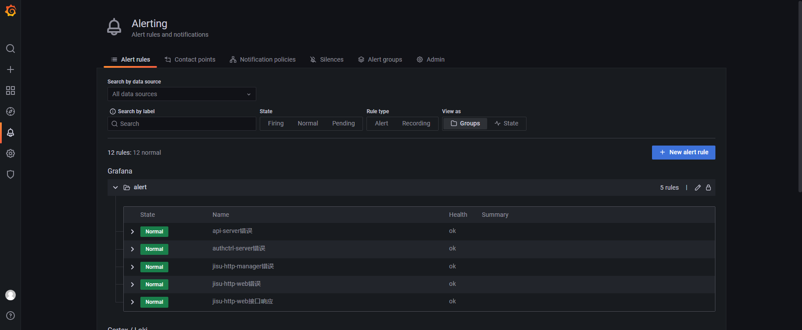Click the Health column header
Viewport: 802px width, 330px height.
coord(458,215)
